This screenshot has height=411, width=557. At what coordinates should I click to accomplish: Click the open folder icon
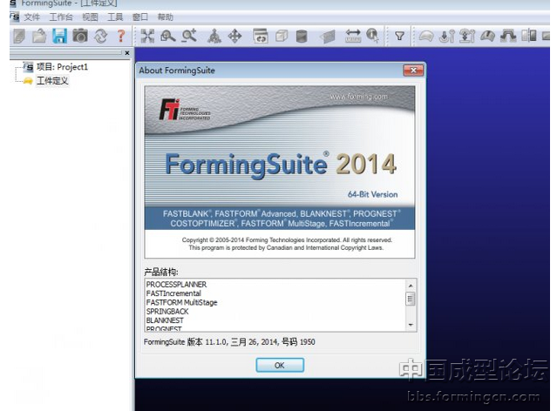39,36
